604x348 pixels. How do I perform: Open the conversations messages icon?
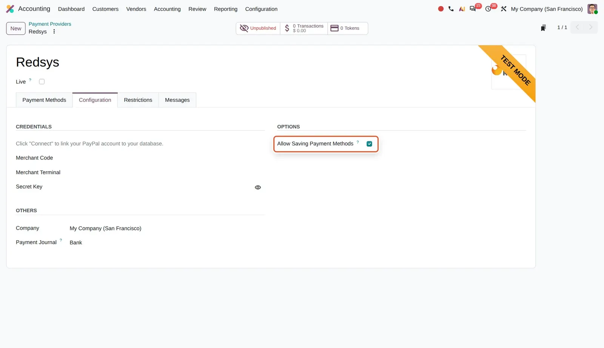pyautogui.click(x=473, y=9)
